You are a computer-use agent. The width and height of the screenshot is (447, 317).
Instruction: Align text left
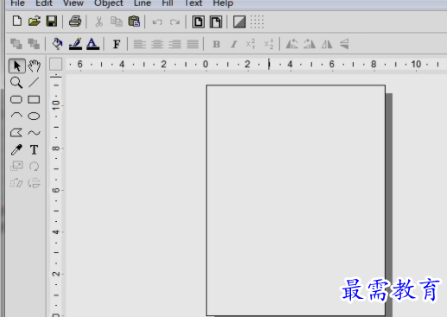pos(140,44)
